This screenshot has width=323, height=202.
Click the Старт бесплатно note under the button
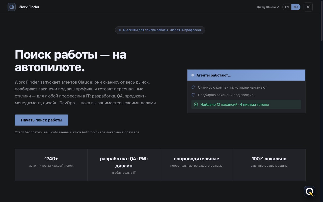pyautogui.click(x=77, y=132)
